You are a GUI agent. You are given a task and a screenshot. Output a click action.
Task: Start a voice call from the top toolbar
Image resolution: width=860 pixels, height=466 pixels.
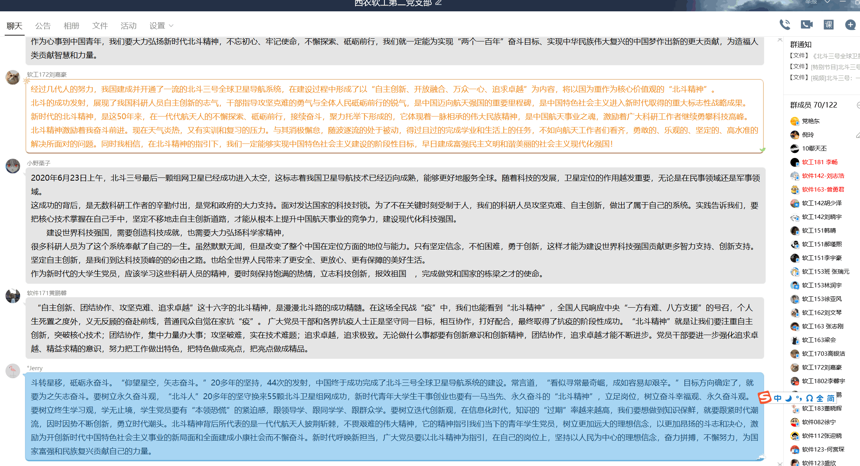coord(785,25)
